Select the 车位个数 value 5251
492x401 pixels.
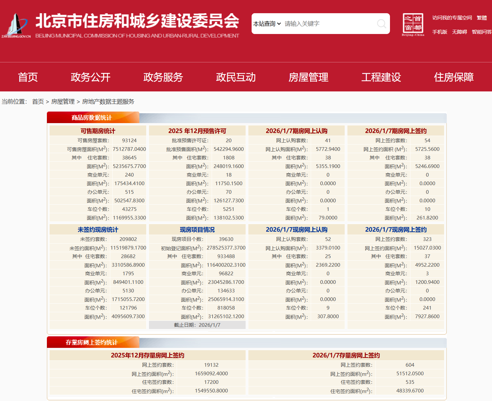(229, 209)
